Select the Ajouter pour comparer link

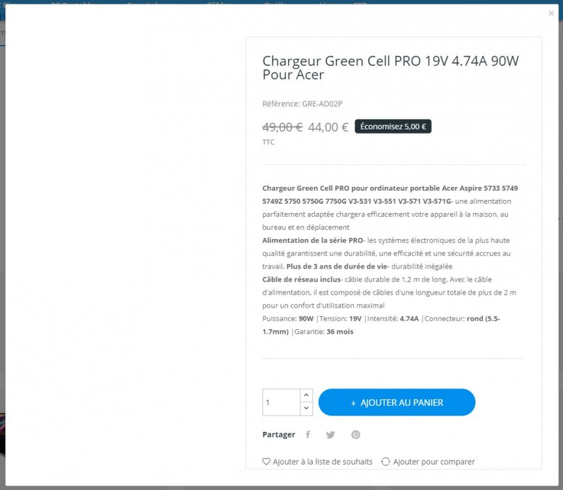[x=434, y=462]
